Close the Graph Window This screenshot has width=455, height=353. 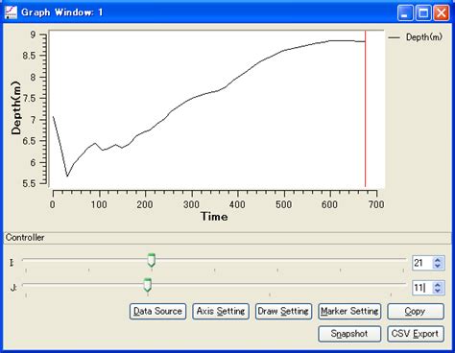441,13
